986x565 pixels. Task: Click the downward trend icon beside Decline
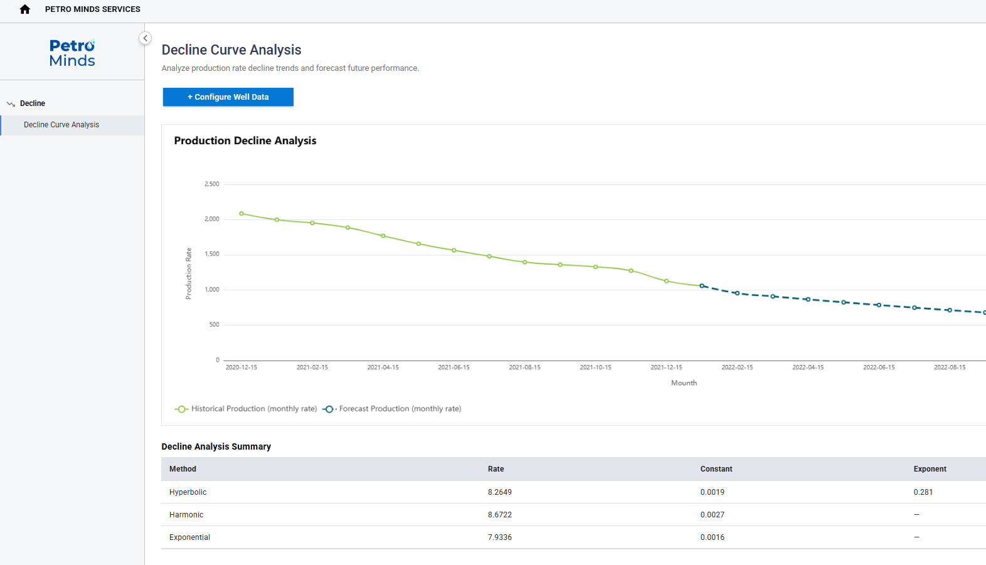11,104
